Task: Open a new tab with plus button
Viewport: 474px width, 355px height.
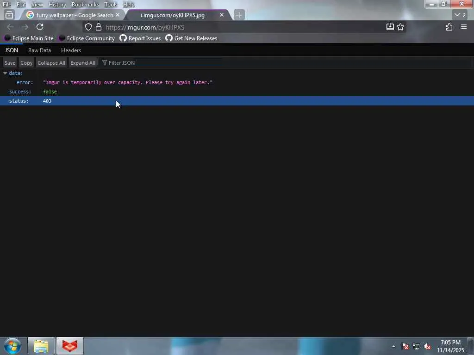Action: (239, 15)
